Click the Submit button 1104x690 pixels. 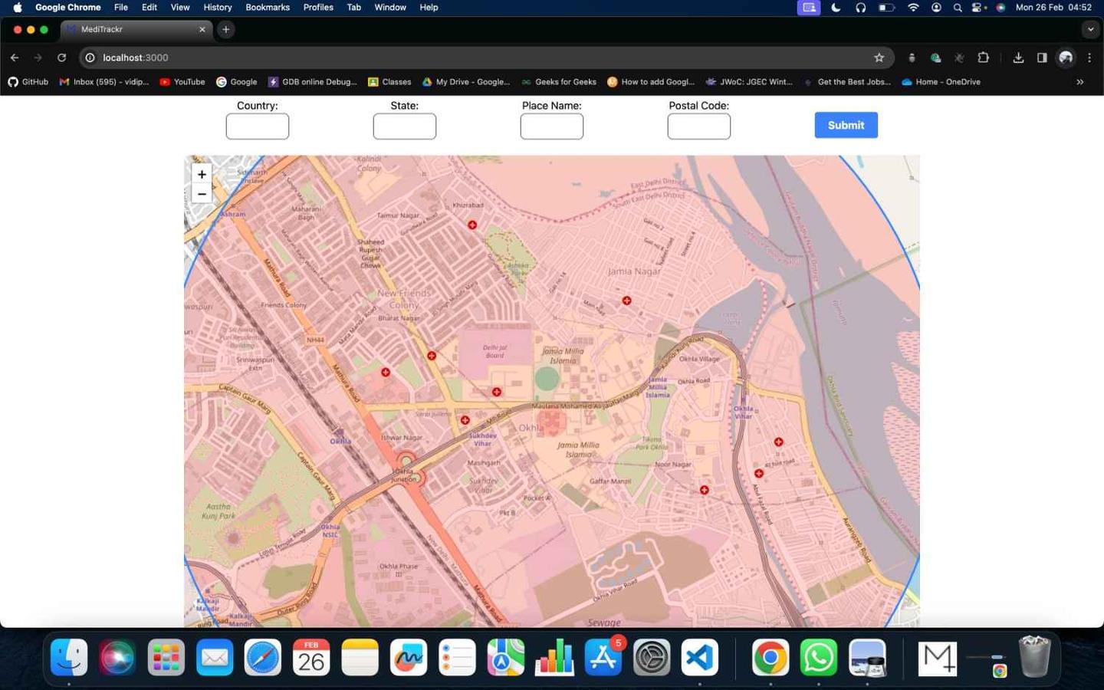click(x=846, y=125)
